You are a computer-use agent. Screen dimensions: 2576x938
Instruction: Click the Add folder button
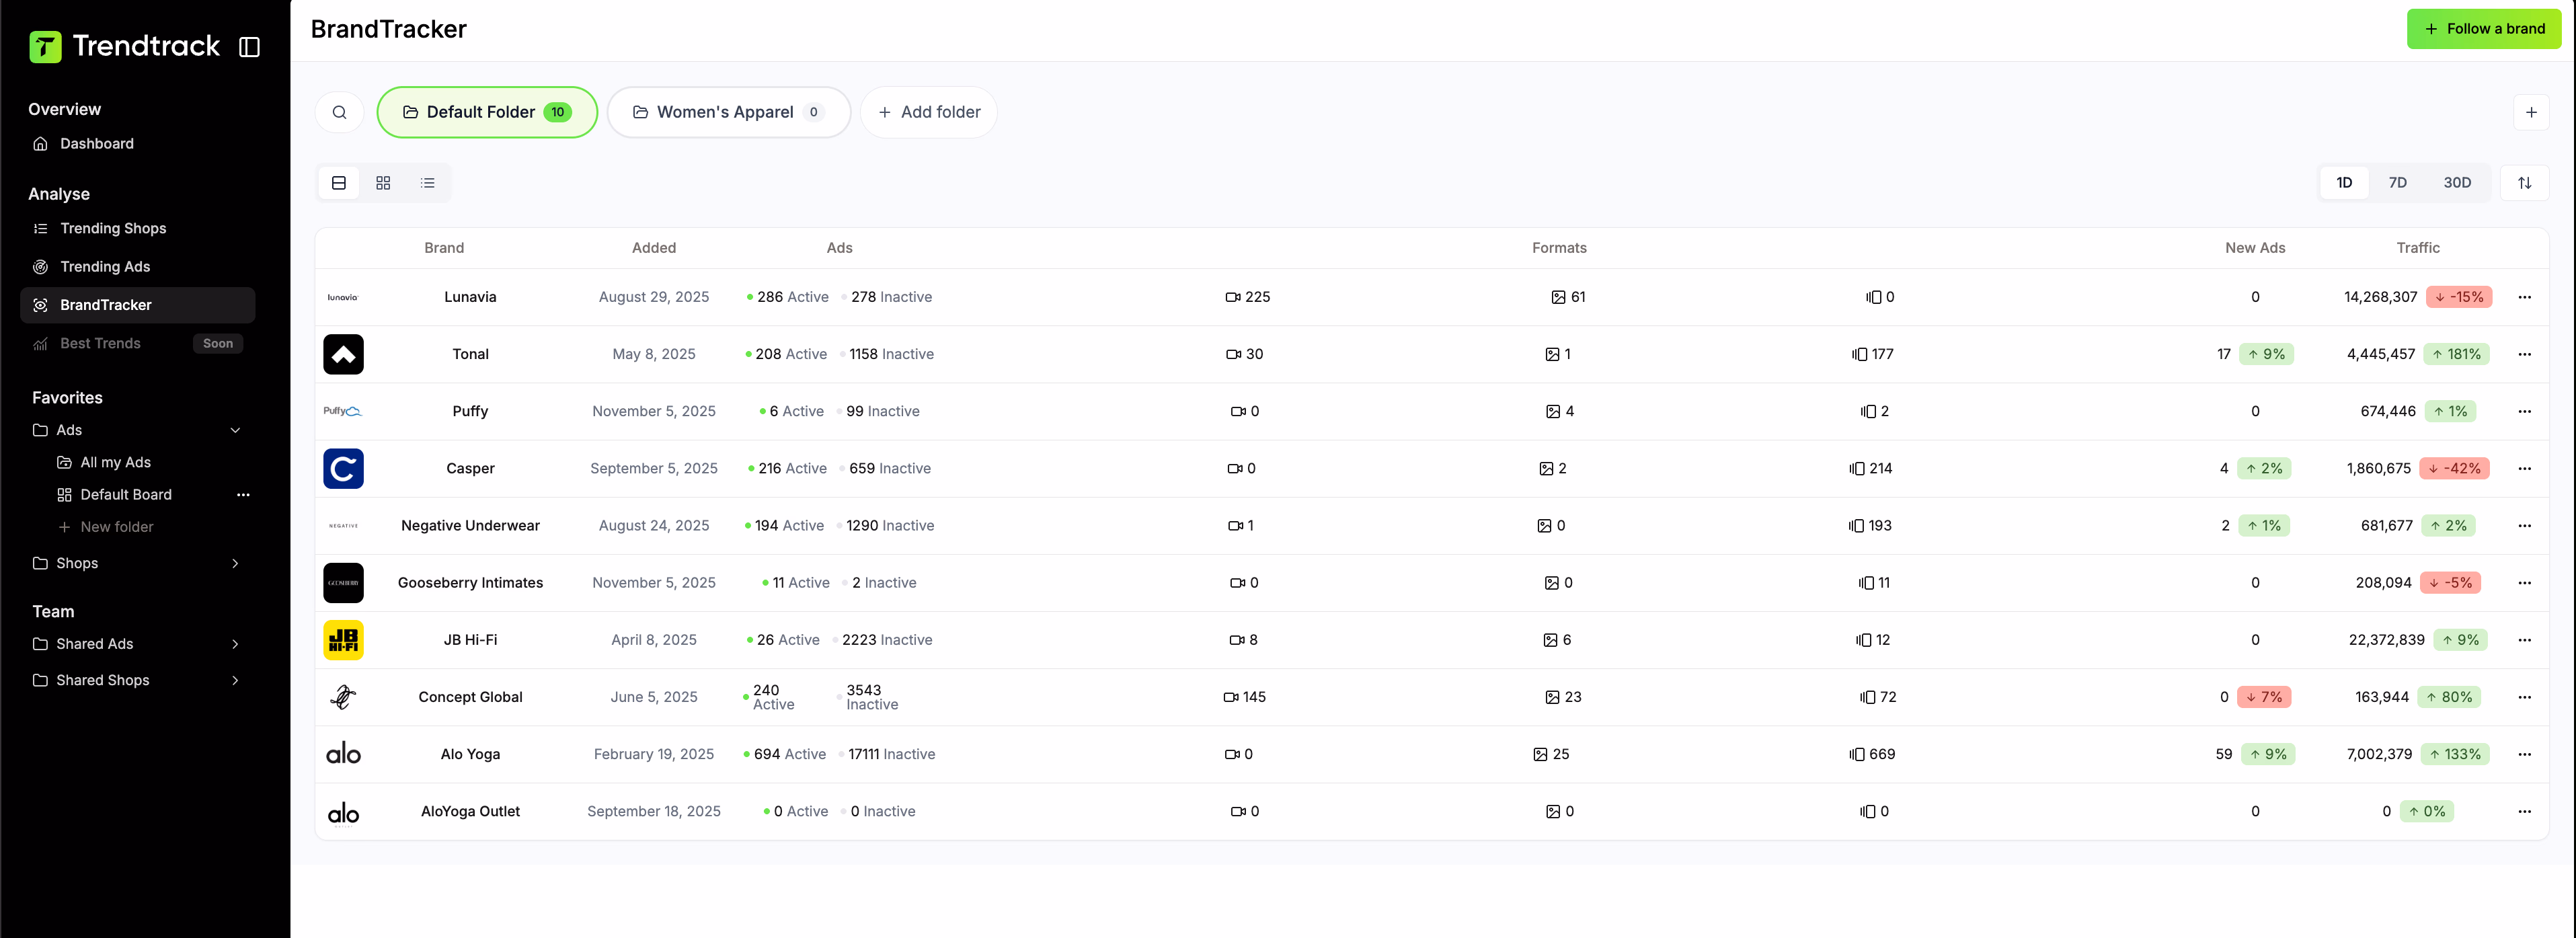(x=928, y=112)
